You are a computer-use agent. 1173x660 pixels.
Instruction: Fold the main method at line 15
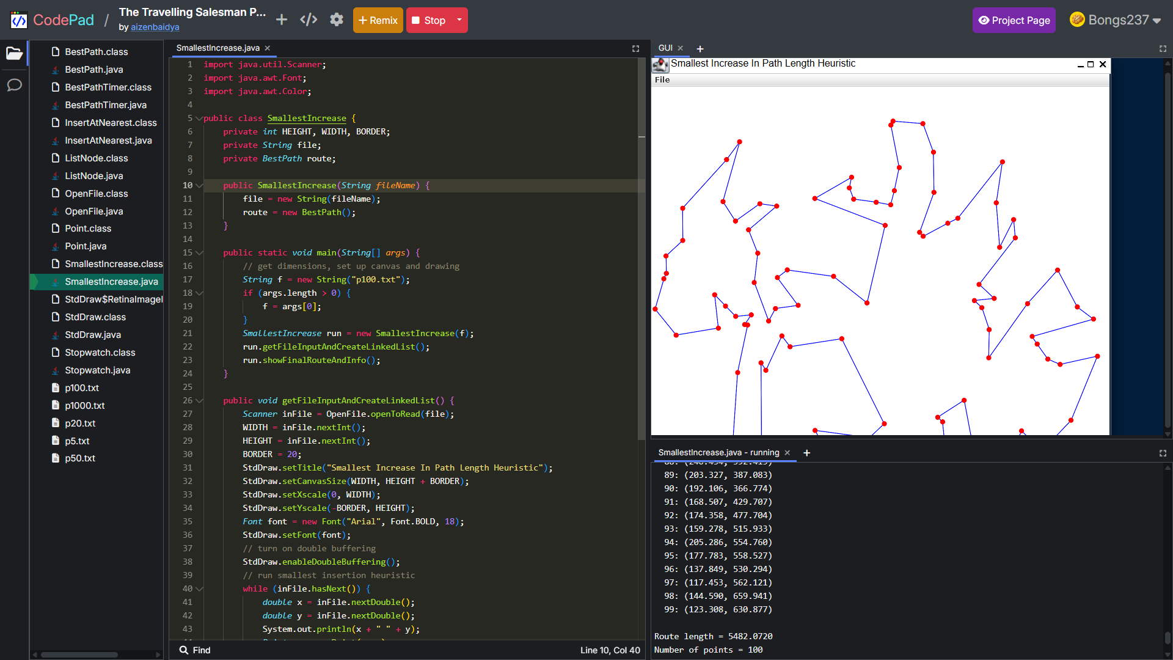(x=199, y=253)
